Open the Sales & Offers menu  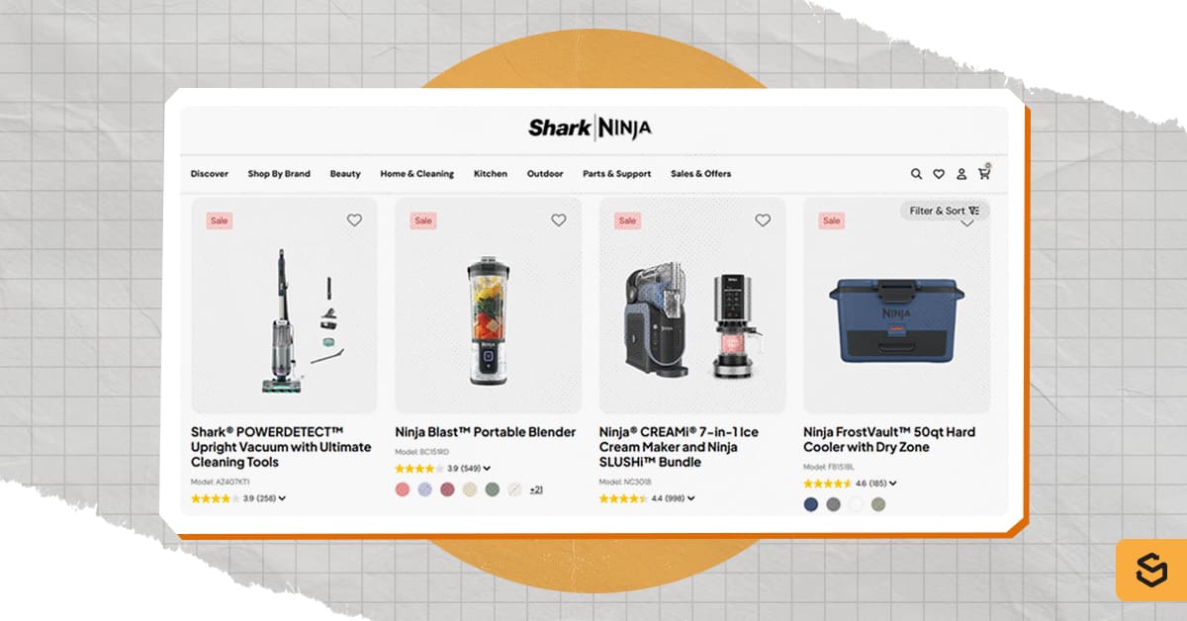[701, 174]
